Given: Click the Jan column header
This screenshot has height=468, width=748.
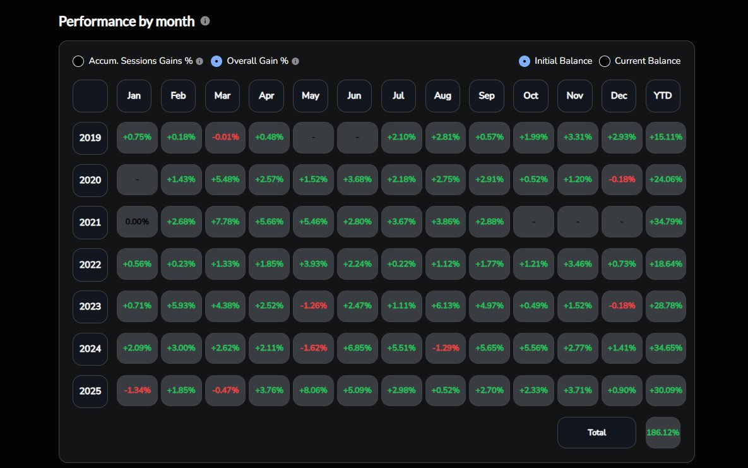Looking at the screenshot, I should (134, 96).
